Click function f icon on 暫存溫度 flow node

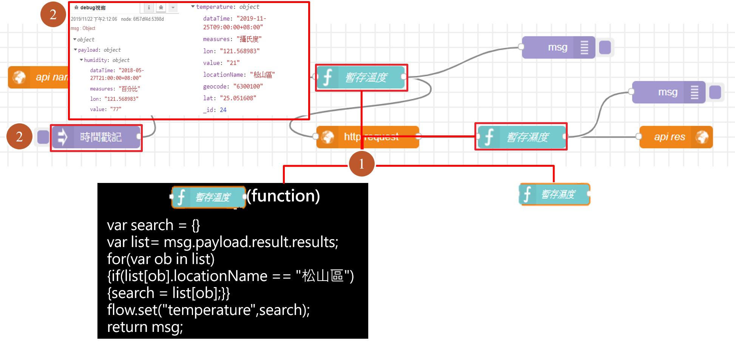point(327,77)
